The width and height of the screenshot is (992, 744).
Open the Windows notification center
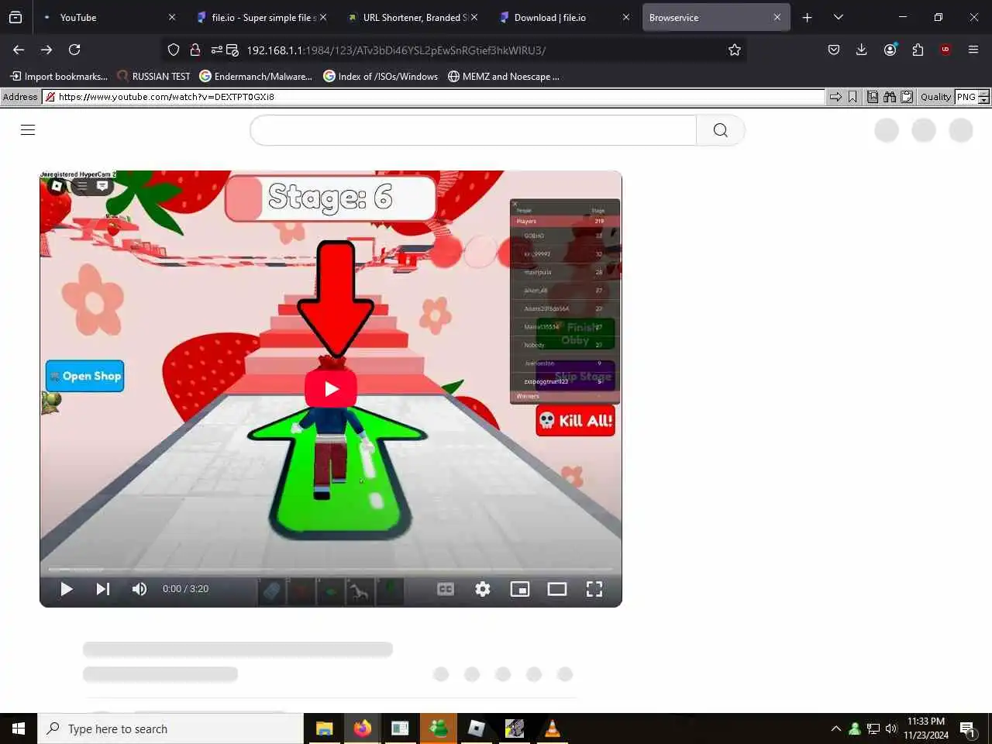(x=968, y=728)
